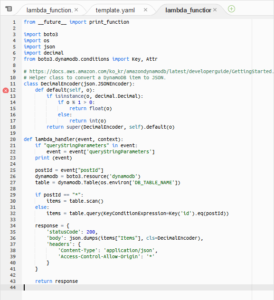This screenshot has height=300, width=274.
Task: Open the tab list menu icon
Action: tap(9, 9)
